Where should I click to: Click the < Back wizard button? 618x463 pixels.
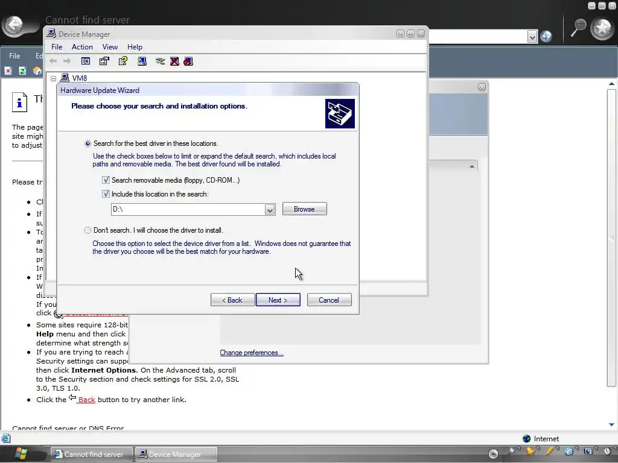coord(232,300)
